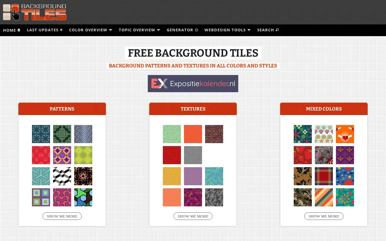Select the red and yellow plaid tartan tile

coord(324,176)
